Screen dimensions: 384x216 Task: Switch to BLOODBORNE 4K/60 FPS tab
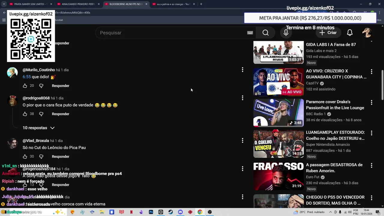(126, 4)
